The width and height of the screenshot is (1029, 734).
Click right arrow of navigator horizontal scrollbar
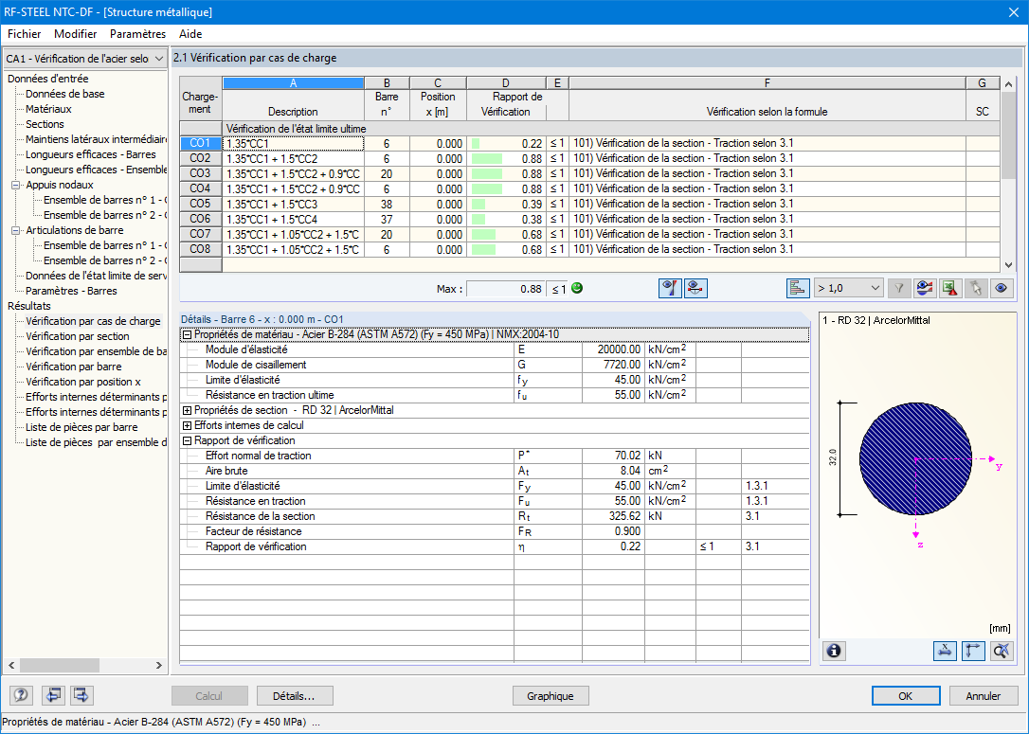click(x=159, y=665)
